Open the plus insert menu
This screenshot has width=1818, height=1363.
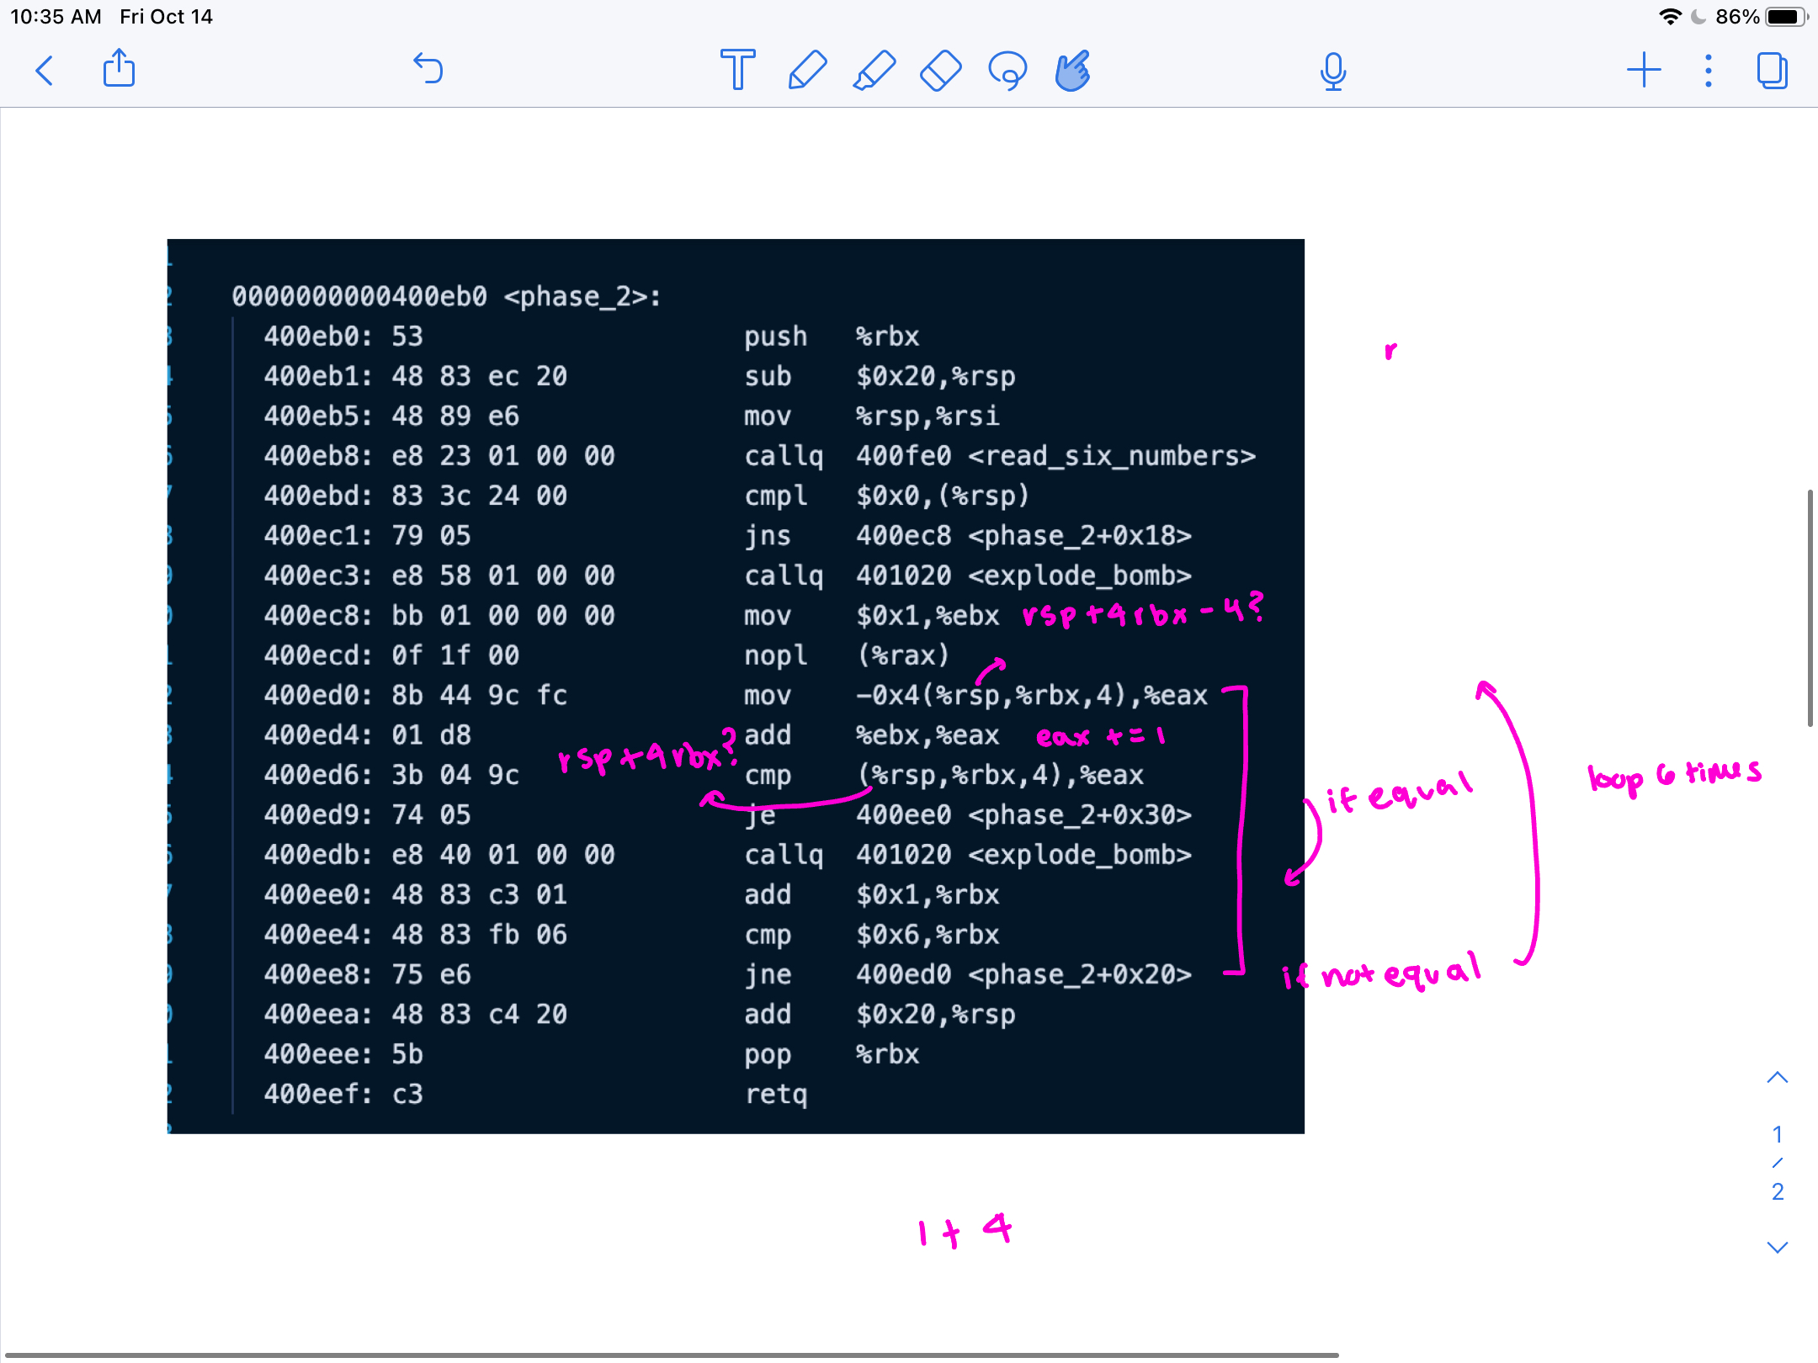point(1644,70)
